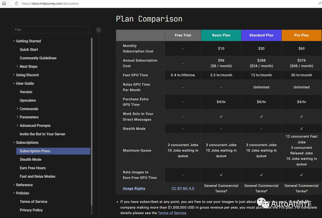Click the site lock icon in address bar
The image size is (322, 218).
point(16,3)
